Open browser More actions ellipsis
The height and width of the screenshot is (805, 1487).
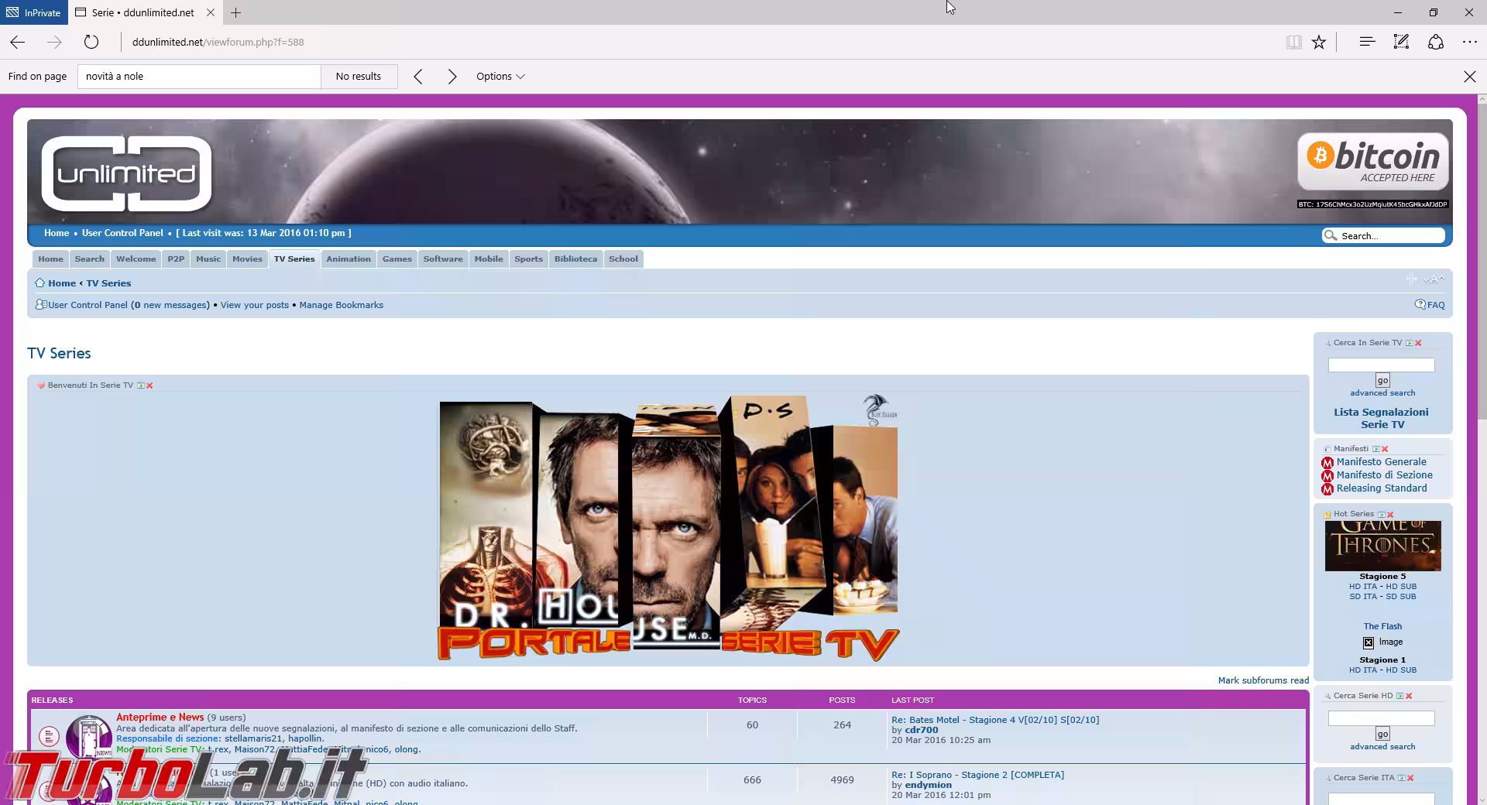(1469, 42)
